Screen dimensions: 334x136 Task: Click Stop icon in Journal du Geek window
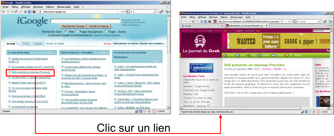point(198,22)
